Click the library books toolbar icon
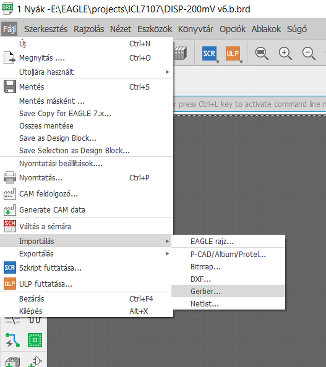Image resolution: width=326 pixels, height=367 pixels. click(180, 54)
